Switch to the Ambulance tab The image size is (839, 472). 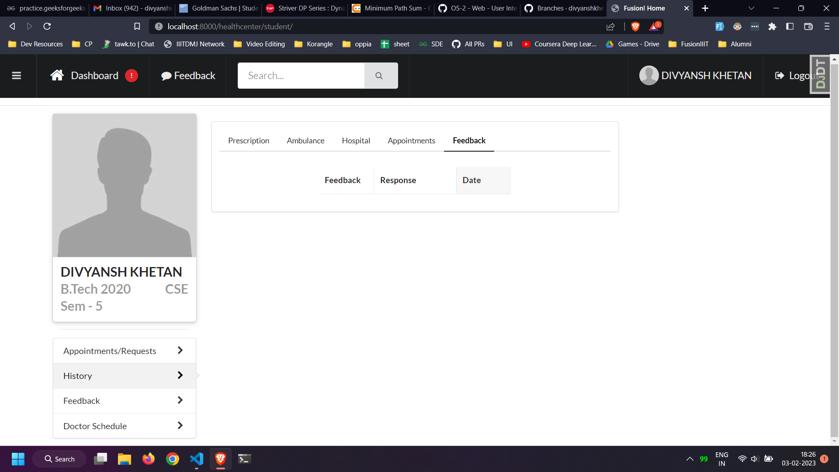click(305, 141)
